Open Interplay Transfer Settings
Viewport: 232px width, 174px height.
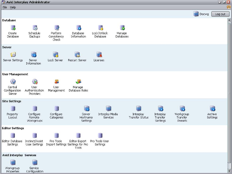[160, 114]
